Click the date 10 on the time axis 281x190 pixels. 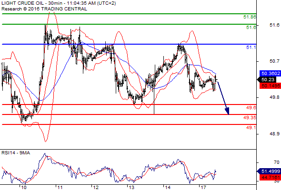[23, 188]
